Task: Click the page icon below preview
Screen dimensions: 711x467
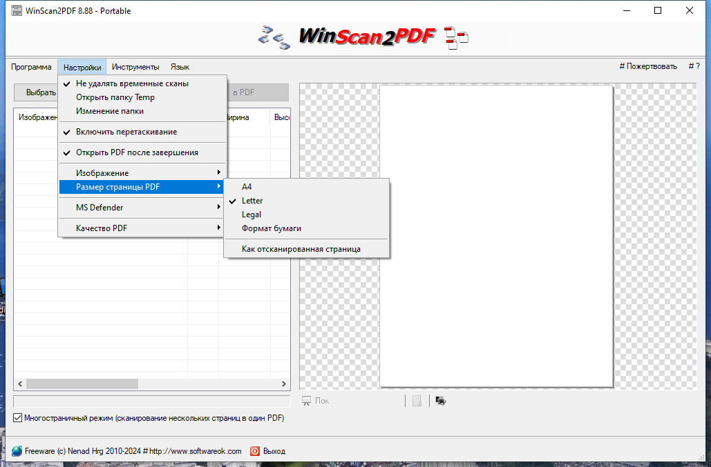Action: [417, 401]
